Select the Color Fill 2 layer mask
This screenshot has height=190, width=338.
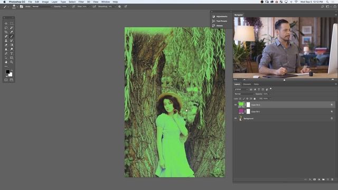[x=248, y=104]
